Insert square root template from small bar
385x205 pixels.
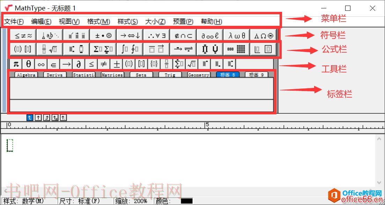coord(192,64)
